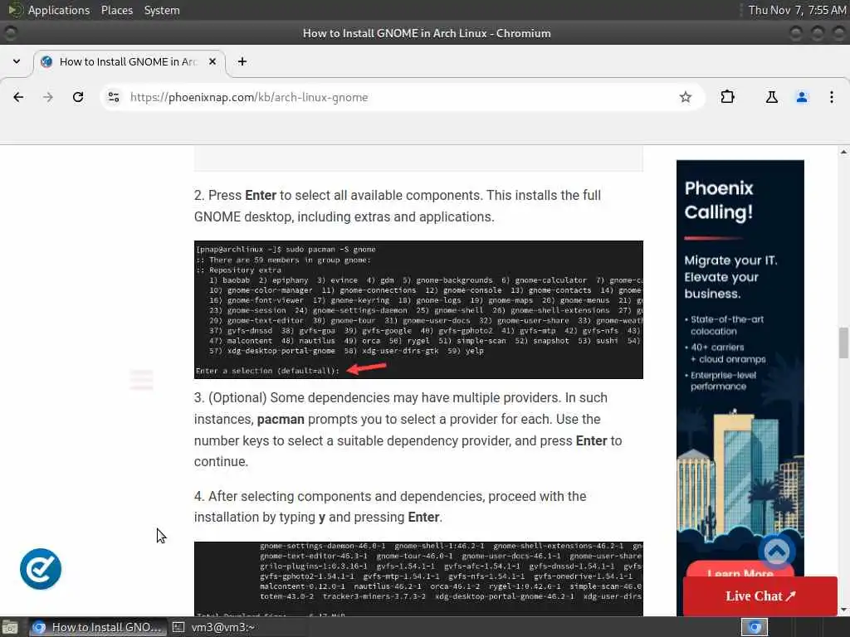Go back to the previous page
Screen dimensions: 850x637
coord(18,97)
